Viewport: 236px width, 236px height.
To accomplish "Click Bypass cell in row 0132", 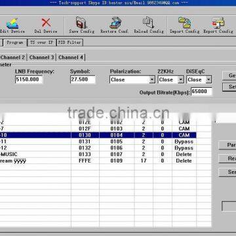I will click(x=184, y=148).
